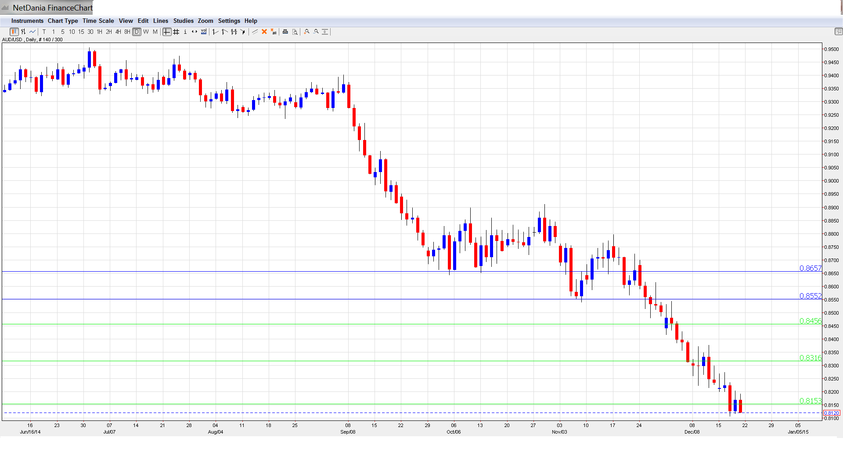Open the Chart Type menu
843x474 pixels.
[63, 21]
